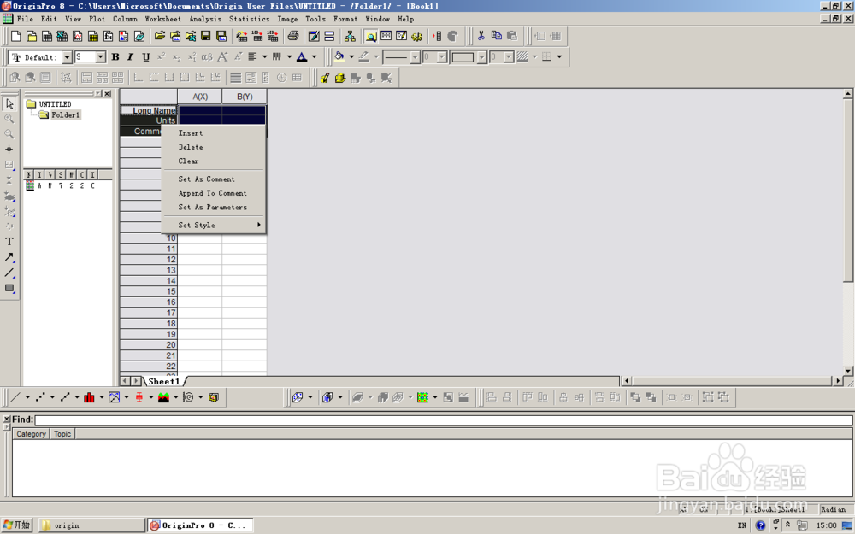This screenshot has height=534, width=855.
Task: Open the text alignment dropdown arrow
Action: point(265,56)
